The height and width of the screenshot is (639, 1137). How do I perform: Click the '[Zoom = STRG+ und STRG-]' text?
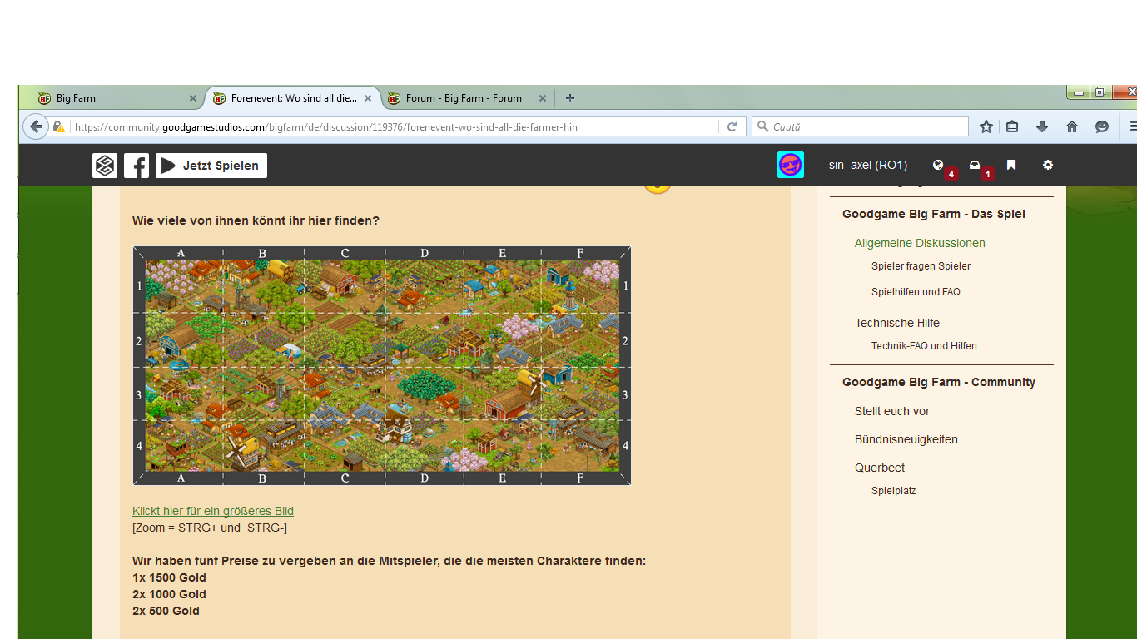pyautogui.click(x=210, y=528)
